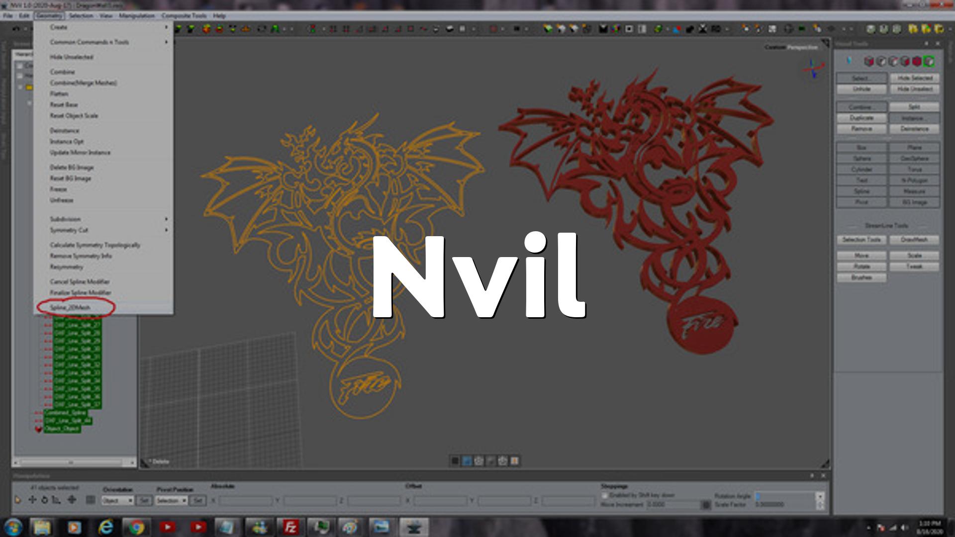Click the BG Image button
Viewport: 955px width, 537px height.
915,202
